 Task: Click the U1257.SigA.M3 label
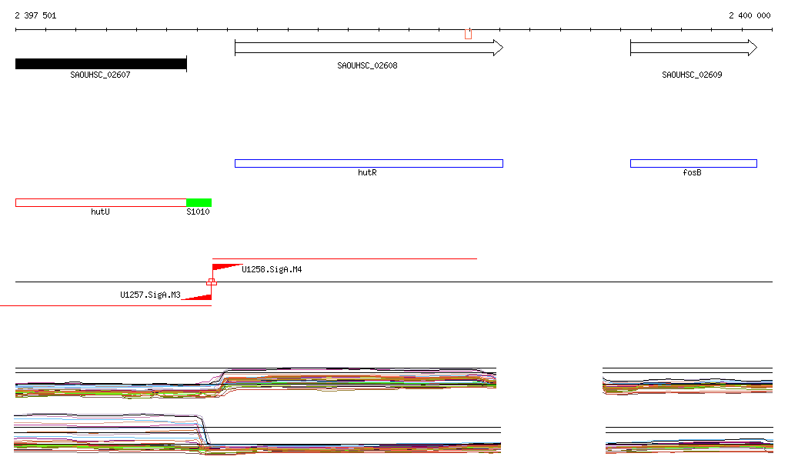pos(150,295)
